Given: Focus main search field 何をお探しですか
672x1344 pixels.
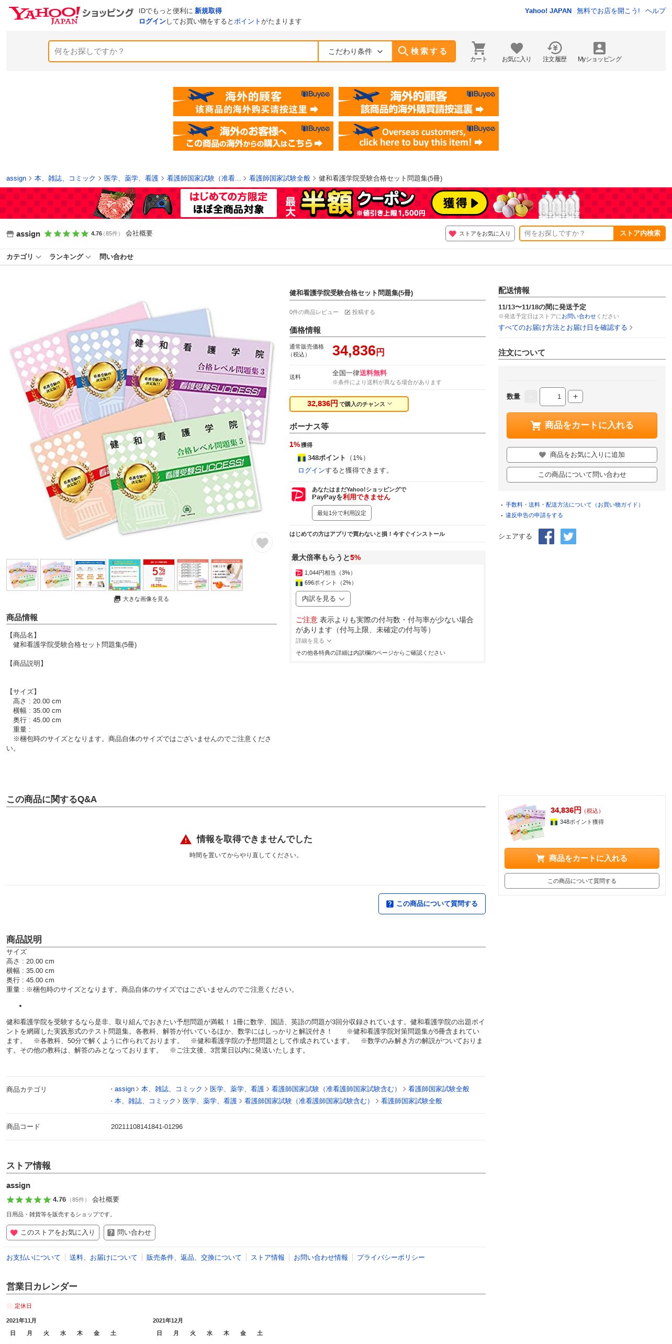Looking at the screenshot, I should (183, 51).
